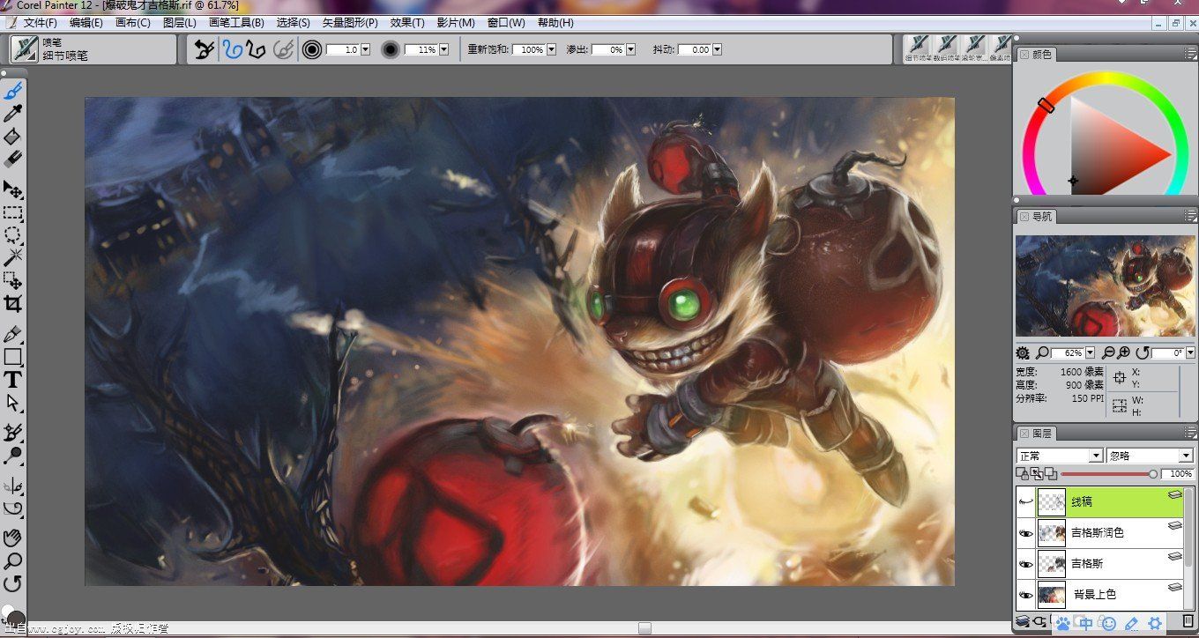Open the 窗口(W) menu
The width and height of the screenshot is (1199, 638).
tap(506, 23)
